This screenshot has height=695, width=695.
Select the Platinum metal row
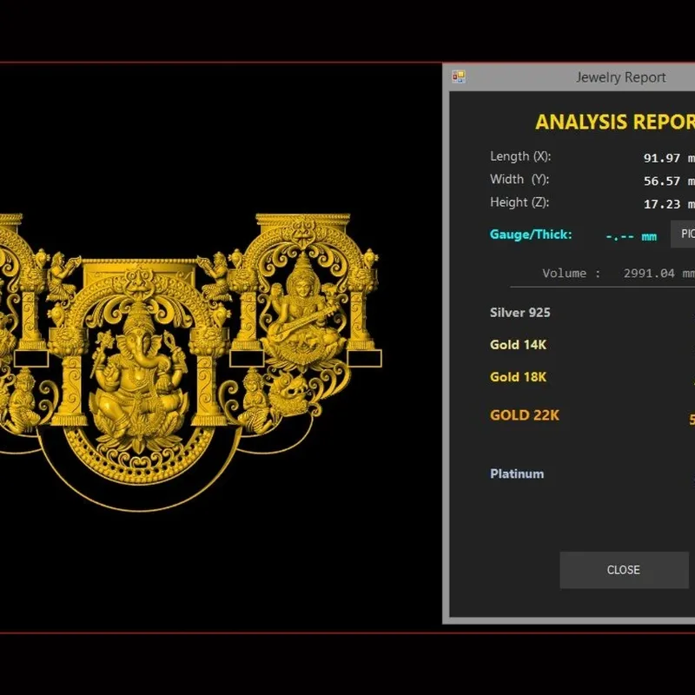592,473
